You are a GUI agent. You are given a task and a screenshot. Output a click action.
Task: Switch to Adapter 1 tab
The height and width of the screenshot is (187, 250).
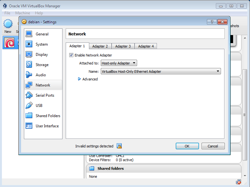coord(77,46)
